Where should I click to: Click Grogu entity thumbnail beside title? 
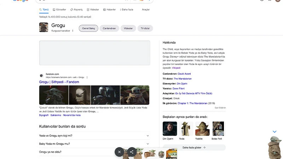click(x=44, y=28)
